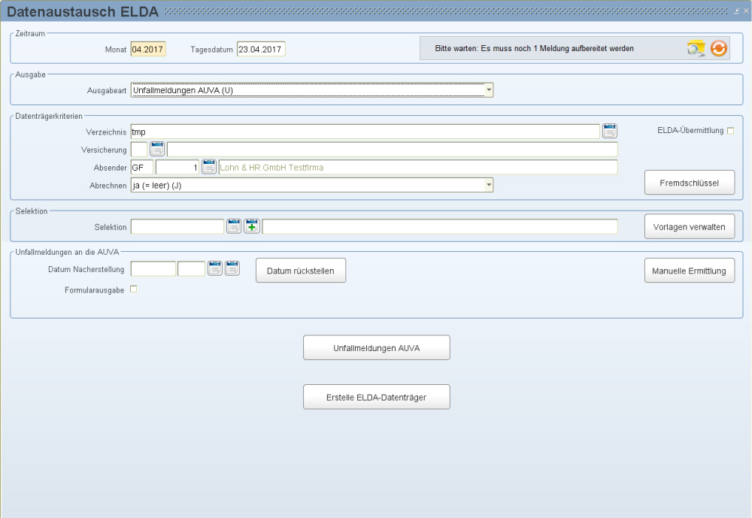Click the Fremdschlüssel button
The width and height of the screenshot is (752, 518).
click(689, 183)
